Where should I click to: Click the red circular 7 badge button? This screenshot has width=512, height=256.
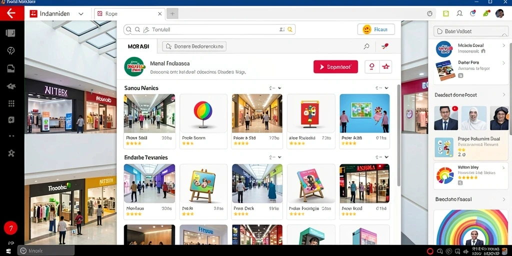point(10,228)
